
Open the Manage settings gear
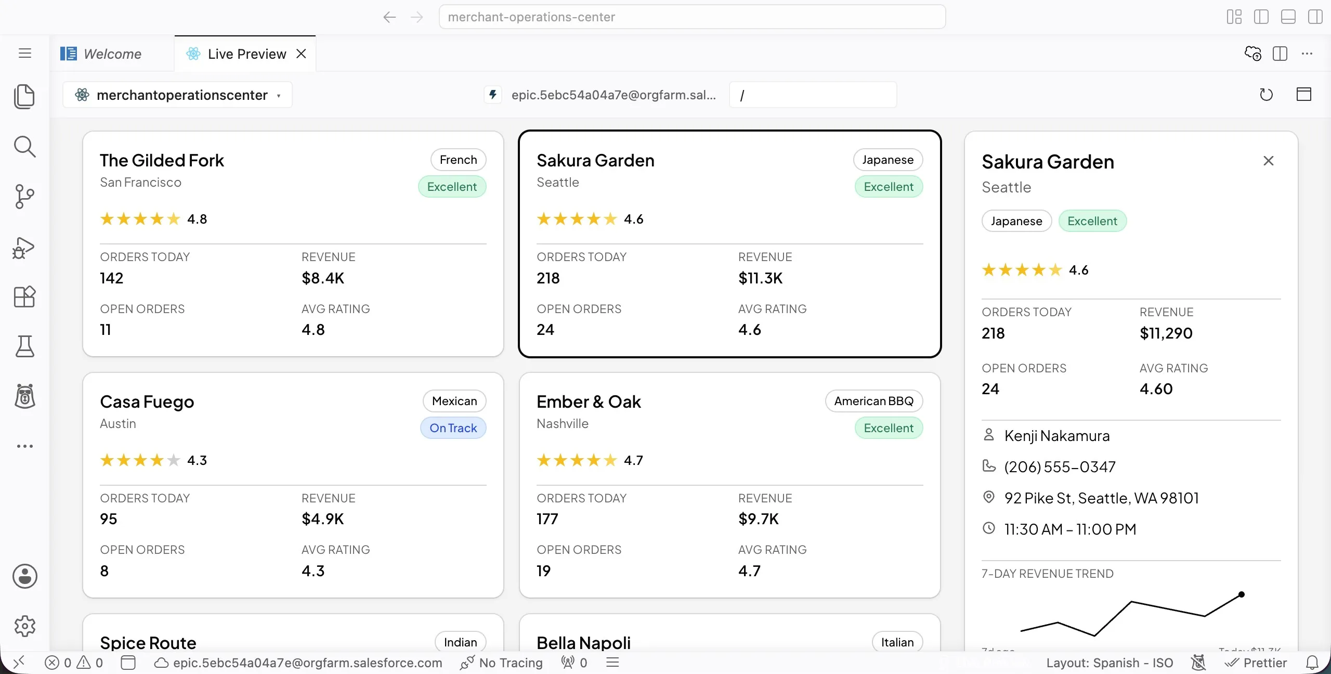point(24,626)
